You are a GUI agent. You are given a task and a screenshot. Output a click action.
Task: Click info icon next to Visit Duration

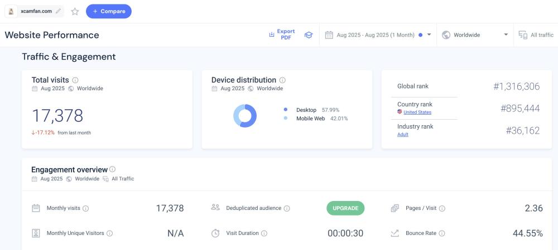tap(264, 233)
